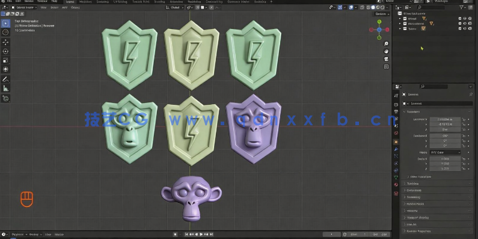The image size is (478, 239).
Task: Play the animation forward
Action: (x=201, y=234)
